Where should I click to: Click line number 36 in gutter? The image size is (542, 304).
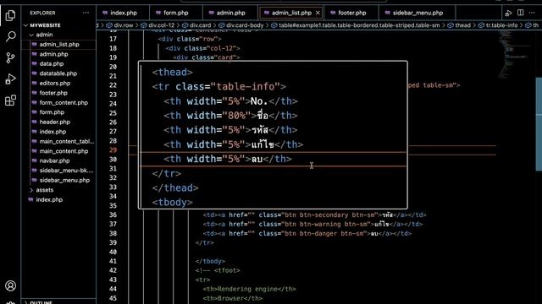(x=113, y=214)
